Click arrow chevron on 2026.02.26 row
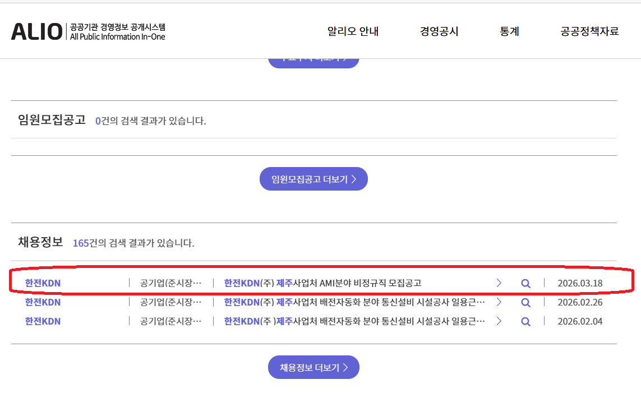This screenshot has height=398, width=641. pos(499,302)
